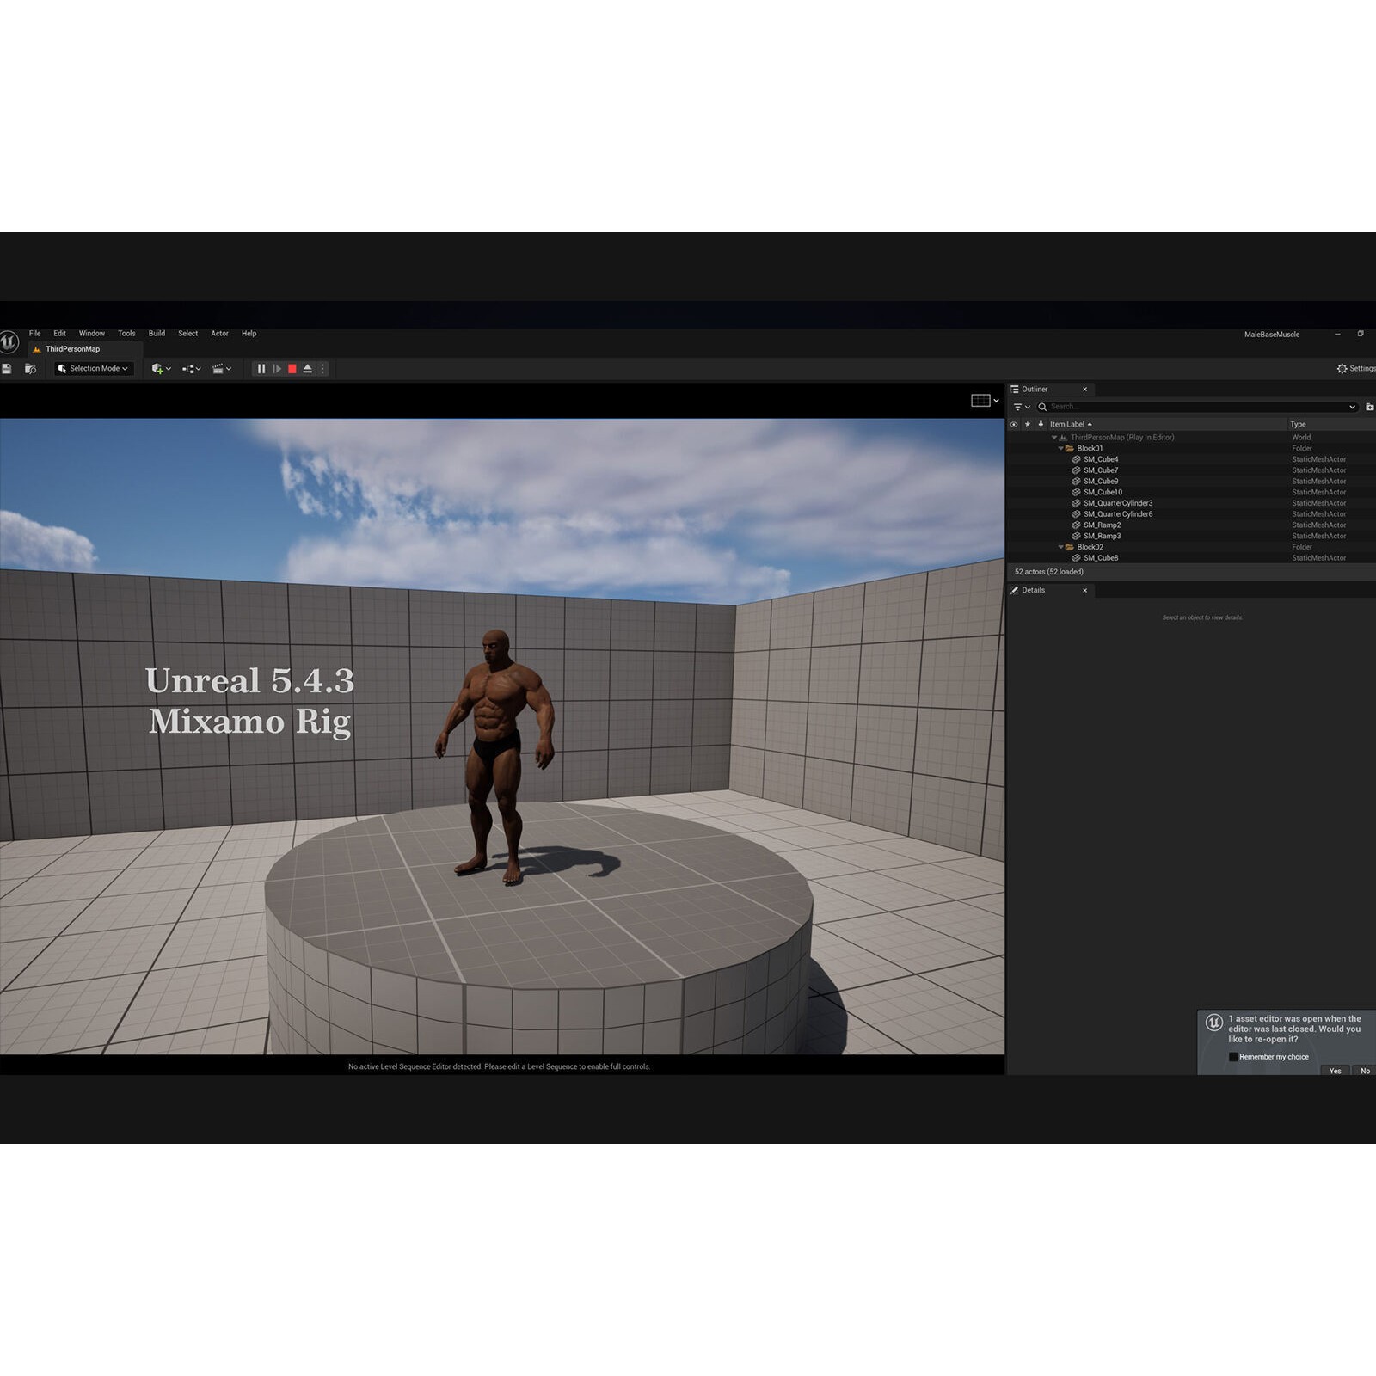Screen dimensions: 1376x1376
Task: Open the Edit menu
Action: [59, 334]
